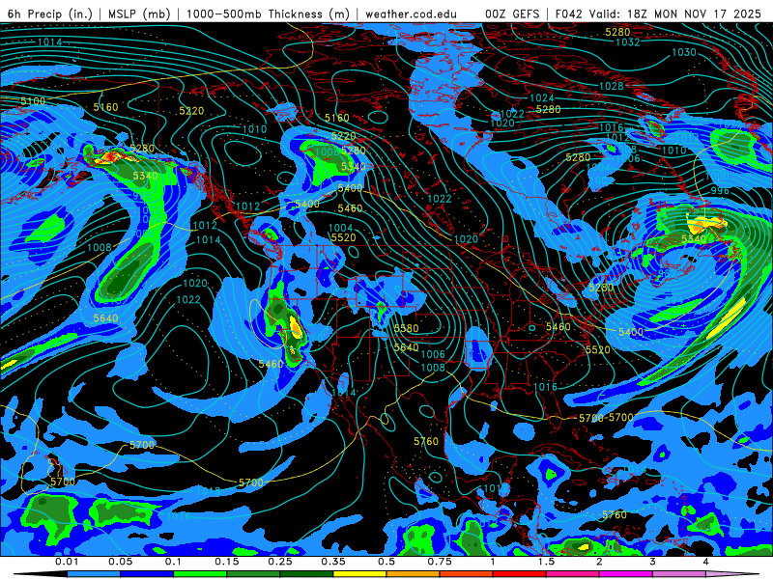The height and width of the screenshot is (579, 773).
Task: Click the 'F042 Valid: 18Z MON NOV 17 2025' text
Action: coord(658,14)
